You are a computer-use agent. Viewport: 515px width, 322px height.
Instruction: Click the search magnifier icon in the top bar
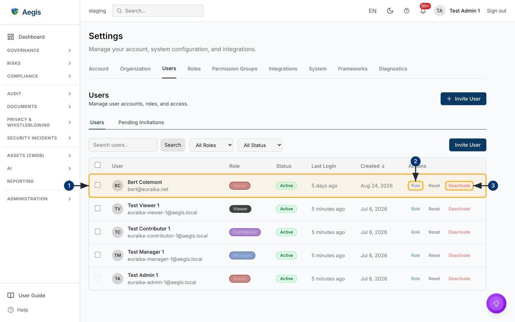pyautogui.click(x=119, y=11)
